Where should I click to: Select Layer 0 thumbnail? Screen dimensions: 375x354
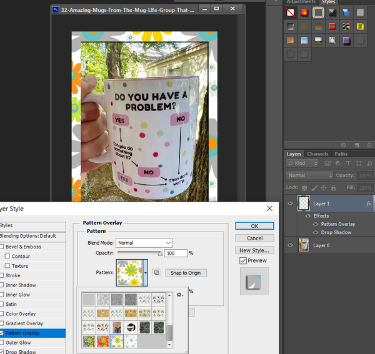(304, 245)
